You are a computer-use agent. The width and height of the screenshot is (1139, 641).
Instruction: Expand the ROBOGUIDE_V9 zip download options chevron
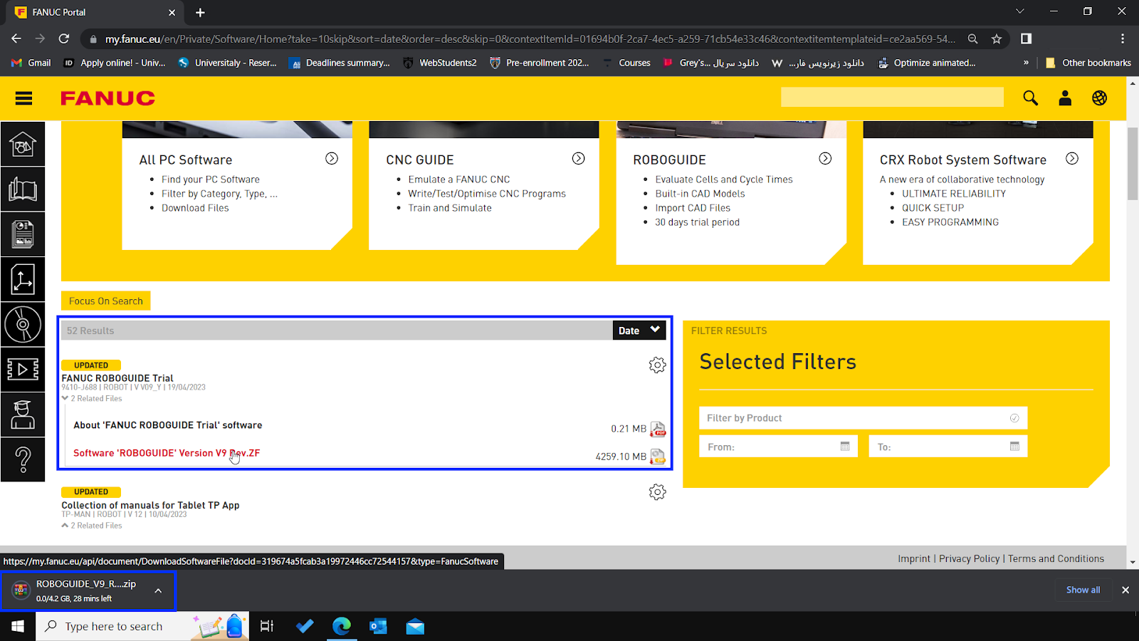pyautogui.click(x=157, y=590)
